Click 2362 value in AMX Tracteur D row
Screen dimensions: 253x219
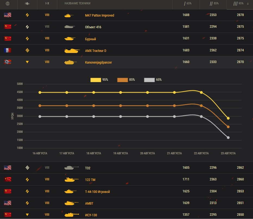click(213, 50)
